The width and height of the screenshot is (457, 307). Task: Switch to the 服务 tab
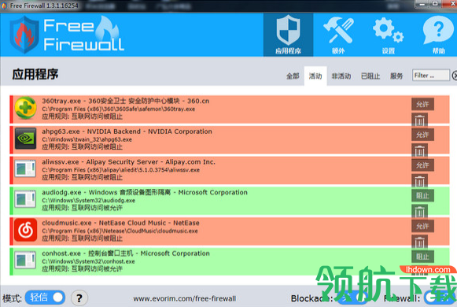click(396, 76)
